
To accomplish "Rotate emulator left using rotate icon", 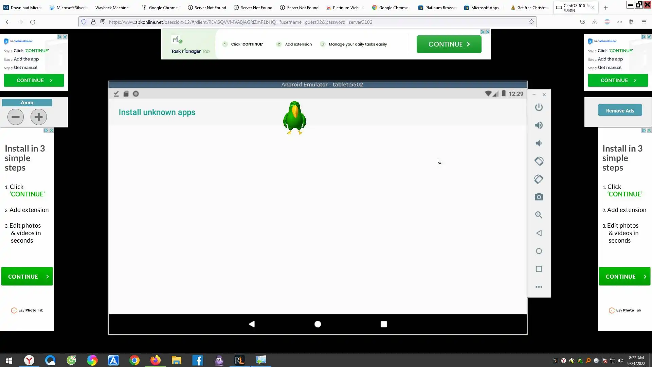I will pos(539,161).
